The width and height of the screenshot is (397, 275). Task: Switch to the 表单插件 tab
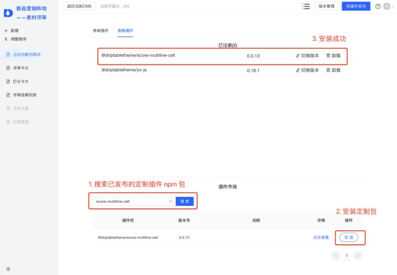pyautogui.click(x=101, y=31)
